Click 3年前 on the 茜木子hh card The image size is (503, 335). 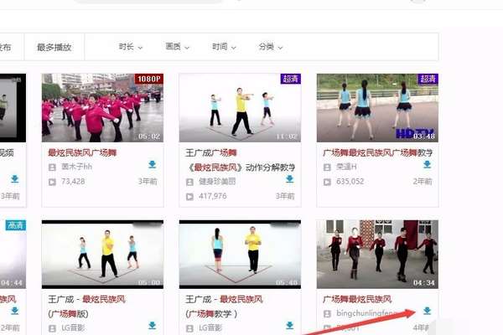[x=148, y=182]
